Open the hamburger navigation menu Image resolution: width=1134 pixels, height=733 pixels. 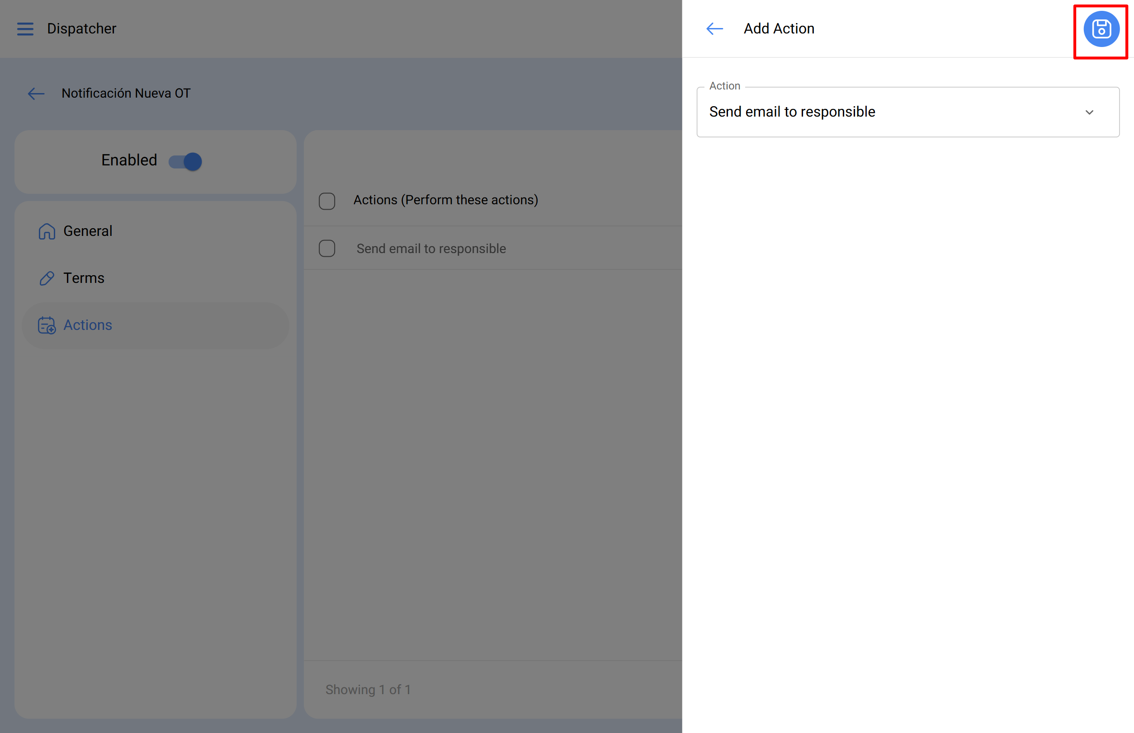pos(25,28)
